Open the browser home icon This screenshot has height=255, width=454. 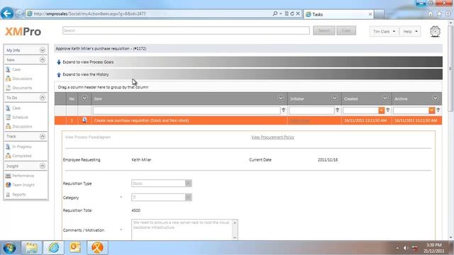(431, 14)
